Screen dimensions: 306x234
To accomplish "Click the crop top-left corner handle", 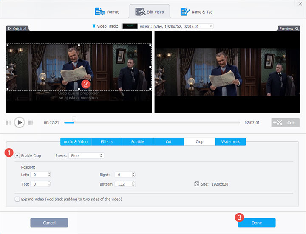I will coord(8,45).
